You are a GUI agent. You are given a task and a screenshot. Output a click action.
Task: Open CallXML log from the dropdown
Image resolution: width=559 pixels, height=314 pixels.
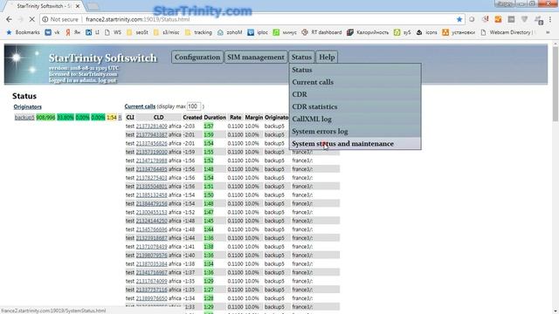pyautogui.click(x=355, y=119)
